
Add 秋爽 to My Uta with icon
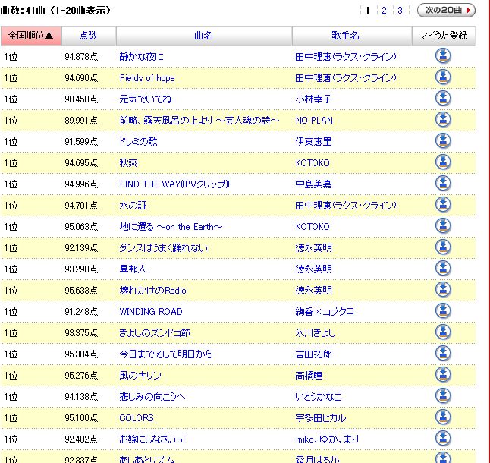pos(443,162)
